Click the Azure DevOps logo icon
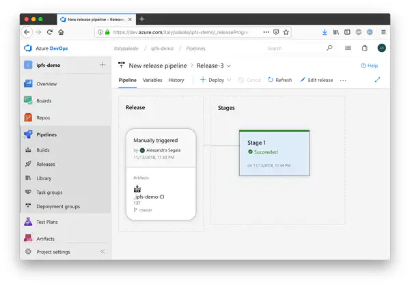The height and width of the screenshot is (286, 410). 29,48
